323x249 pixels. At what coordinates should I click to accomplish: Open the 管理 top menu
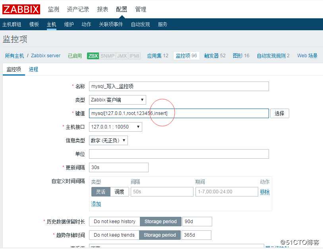pos(141,9)
